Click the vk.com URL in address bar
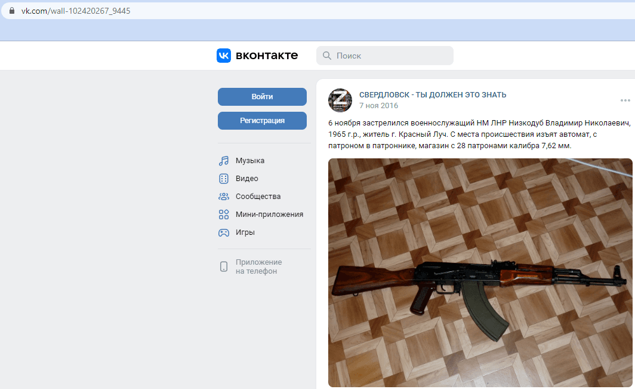This screenshot has height=389, width=635. point(76,11)
